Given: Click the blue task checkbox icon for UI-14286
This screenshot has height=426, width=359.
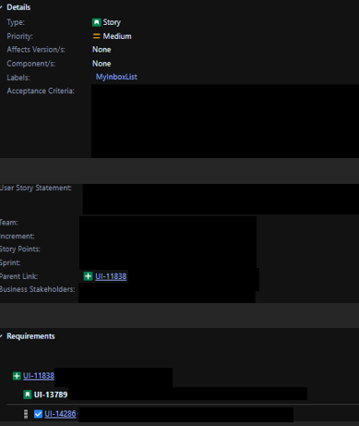Looking at the screenshot, I should click(38, 414).
